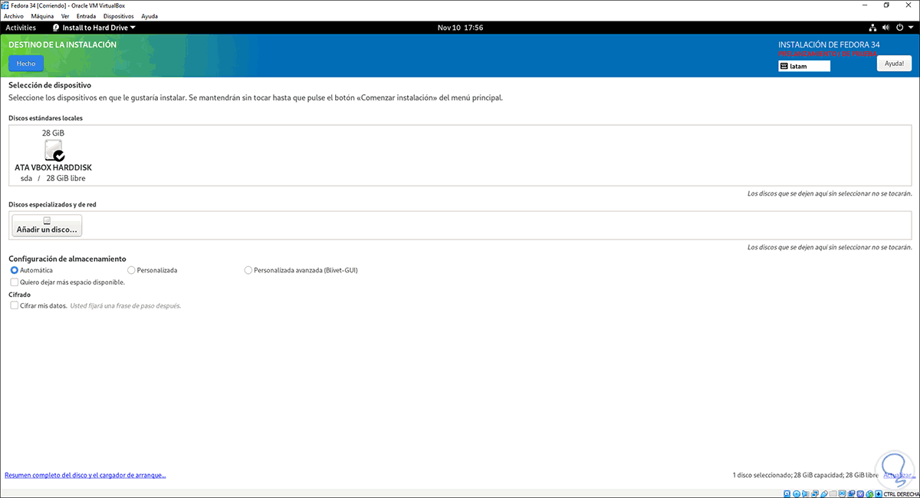Click the CTRL DERECHA host key label

[x=902, y=493]
